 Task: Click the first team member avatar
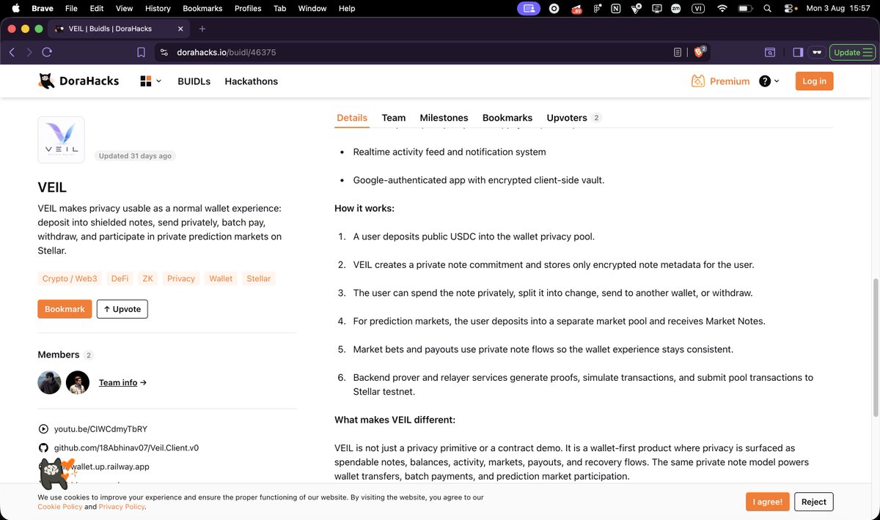pyautogui.click(x=50, y=382)
